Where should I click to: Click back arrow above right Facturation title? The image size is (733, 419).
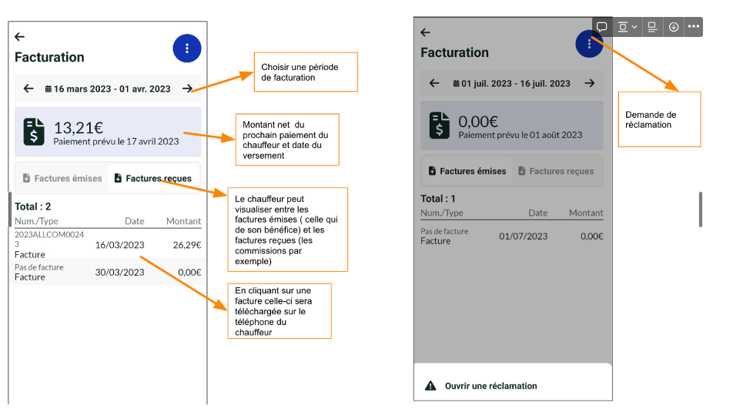(425, 32)
